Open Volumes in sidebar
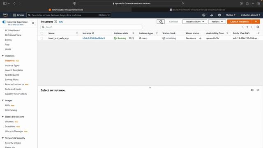Screen dimensions: 263x148 9,122
